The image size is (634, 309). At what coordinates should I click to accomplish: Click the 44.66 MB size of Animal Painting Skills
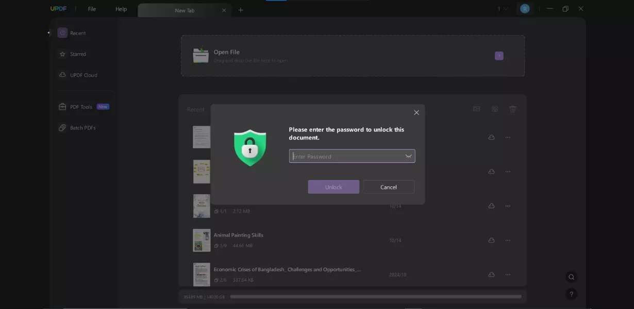[x=243, y=246]
